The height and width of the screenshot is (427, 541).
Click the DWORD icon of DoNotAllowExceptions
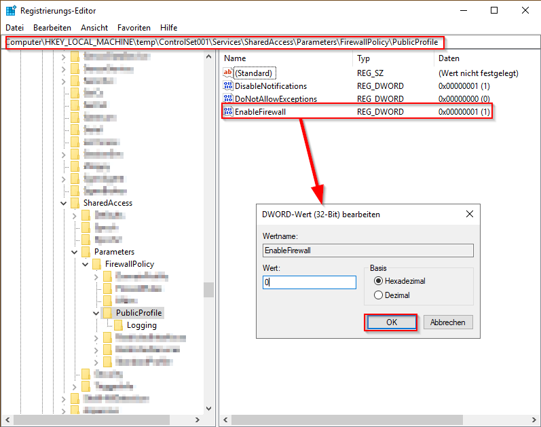click(227, 98)
